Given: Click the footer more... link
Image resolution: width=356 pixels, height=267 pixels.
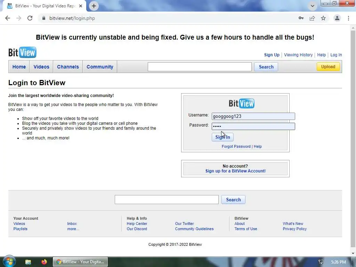Looking at the screenshot, I should (x=73, y=229).
